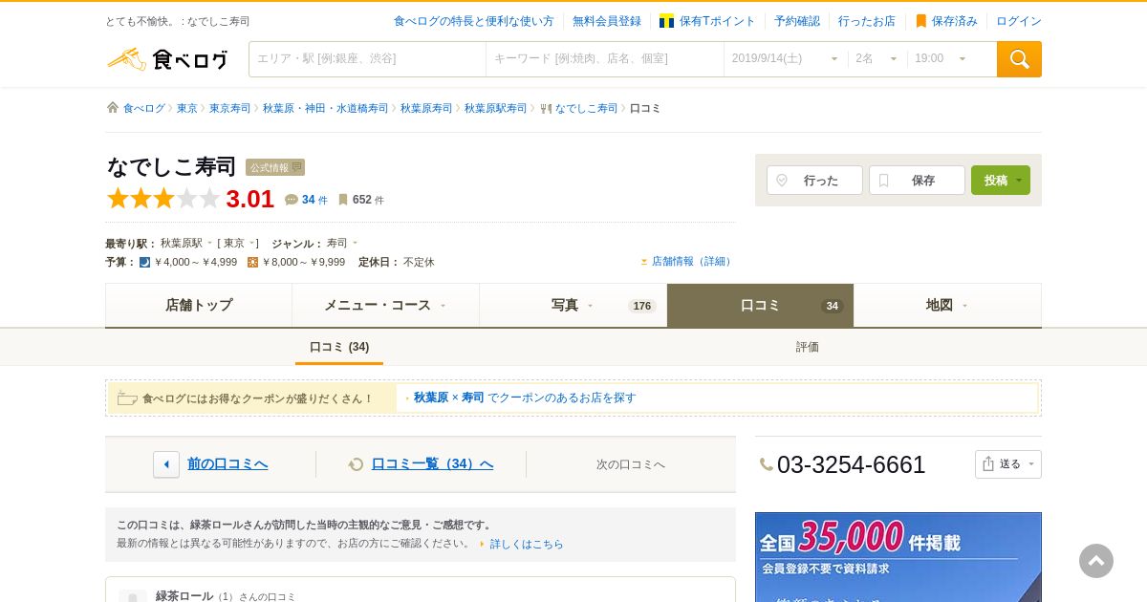Click 店舗情報（詳細） link
The height and width of the screenshot is (602, 1147).
(x=693, y=261)
